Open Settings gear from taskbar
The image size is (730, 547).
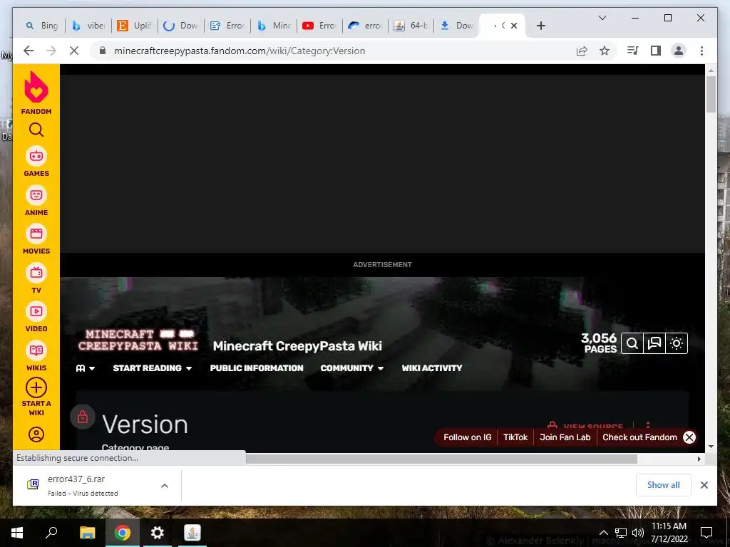pos(158,533)
